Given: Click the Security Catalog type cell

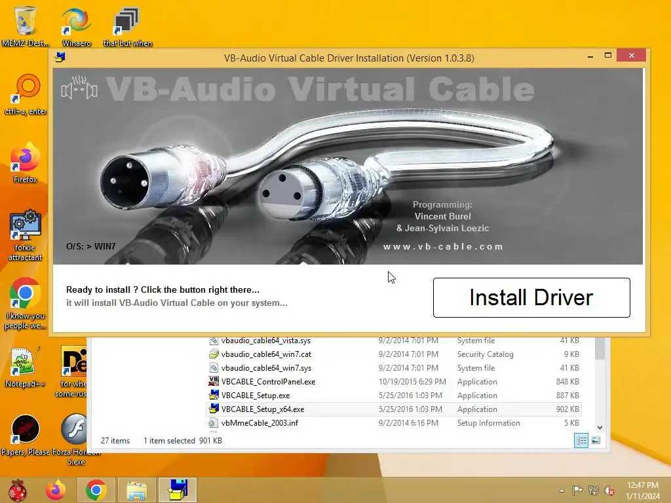Looking at the screenshot, I should click(486, 354).
